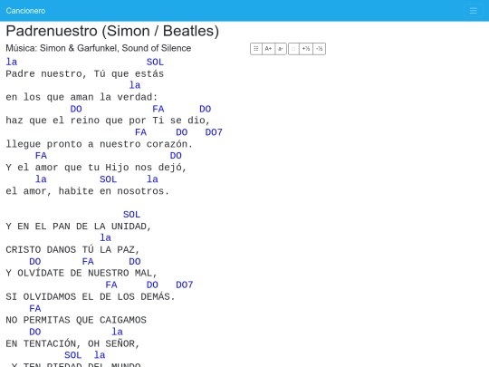The width and height of the screenshot is (489, 367).
Task: Click the lyric 'NO PERMITAS QUE CAIGAMOS'
Action: [x=76, y=320]
